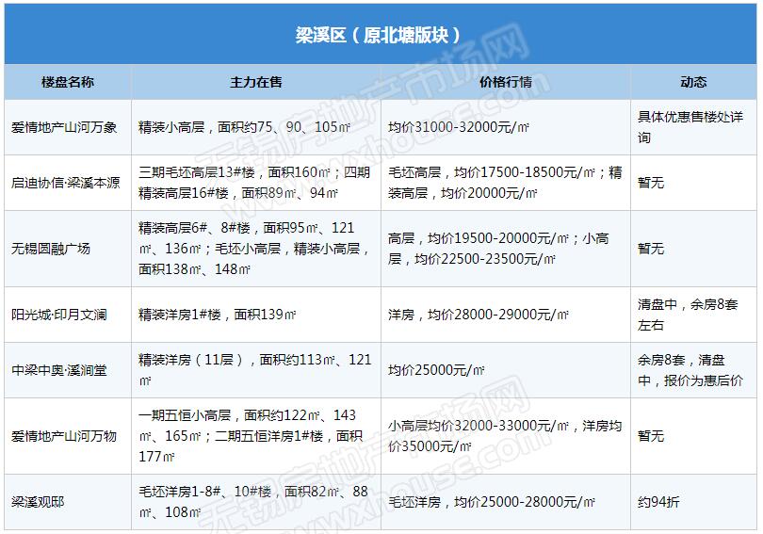Click the 洋房，均价28000-29000元/㎡ price cell

point(479,315)
